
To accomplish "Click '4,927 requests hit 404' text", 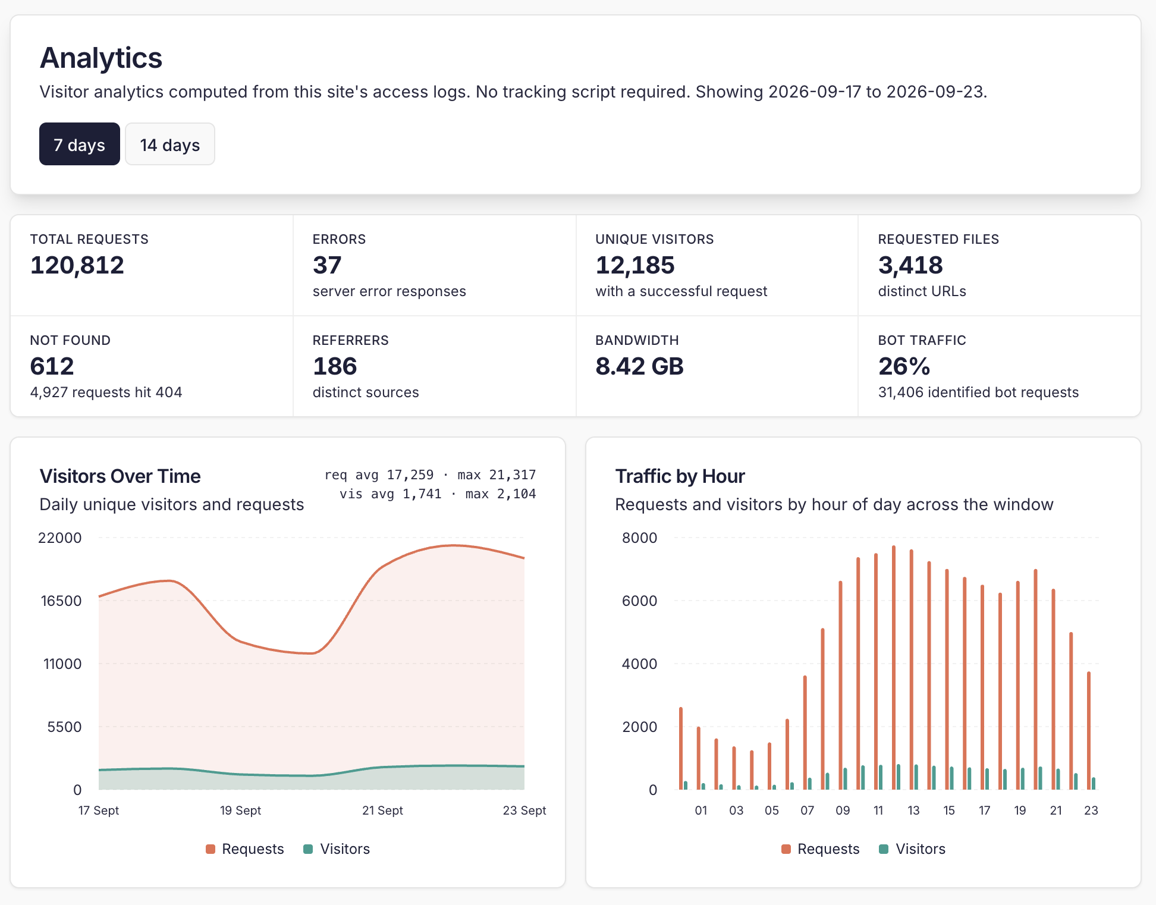I will pyautogui.click(x=106, y=392).
